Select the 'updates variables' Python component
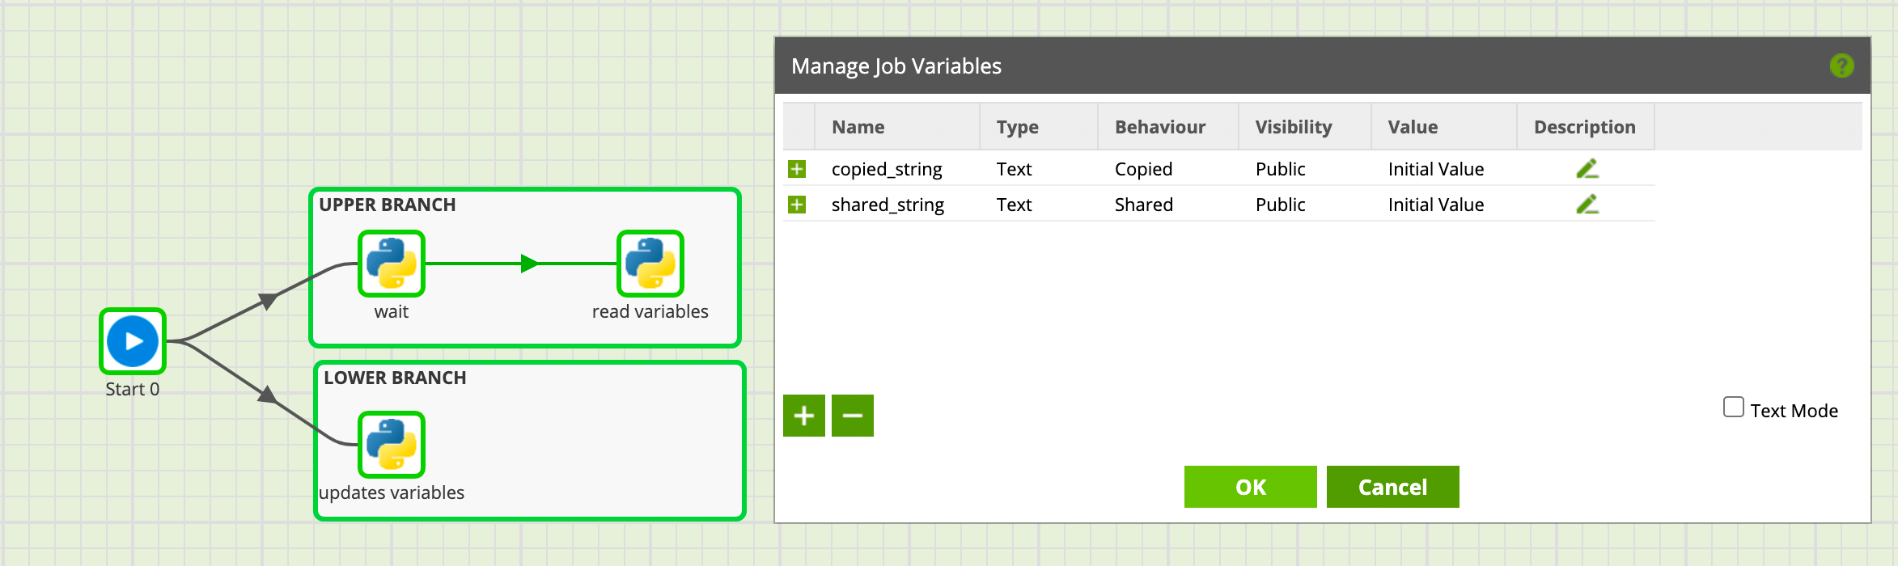The image size is (1898, 566). click(x=392, y=445)
